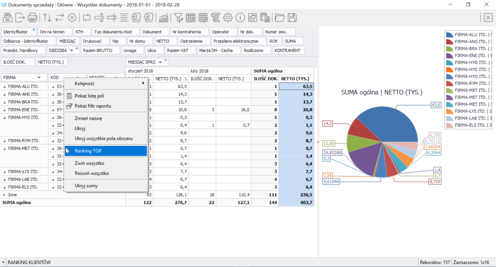Select Ukryj wszystkie pola obszaru entry
The image size is (496, 267).
coord(106,139)
